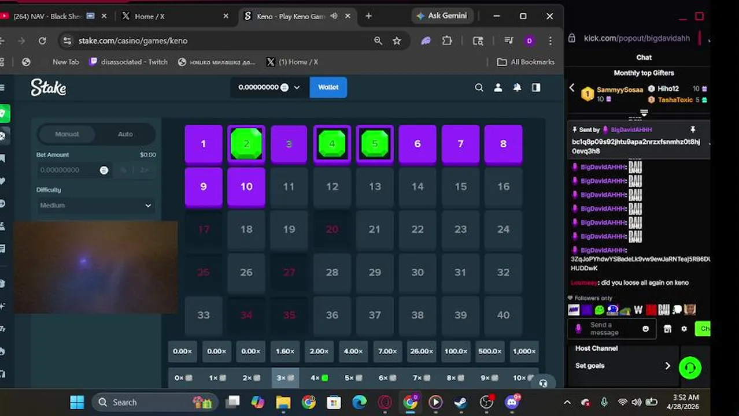Viewport: 739px width, 416px height.
Task: Open the Stake user profile icon
Action: click(x=498, y=87)
